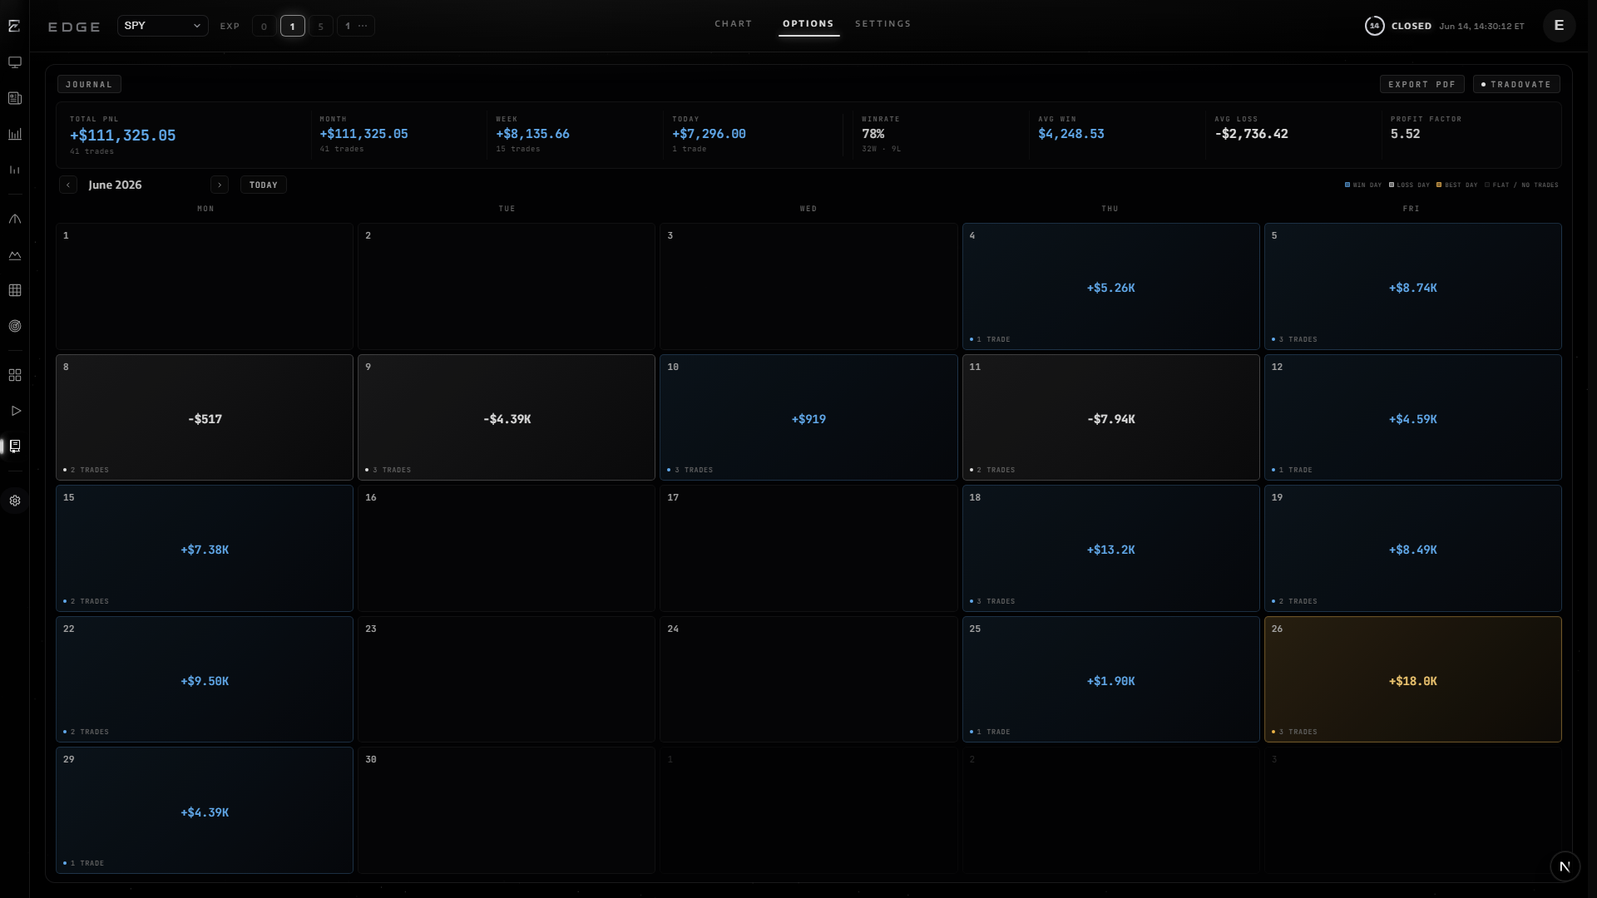Open June 25 day card +$1.90K

tap(1110, 679)
